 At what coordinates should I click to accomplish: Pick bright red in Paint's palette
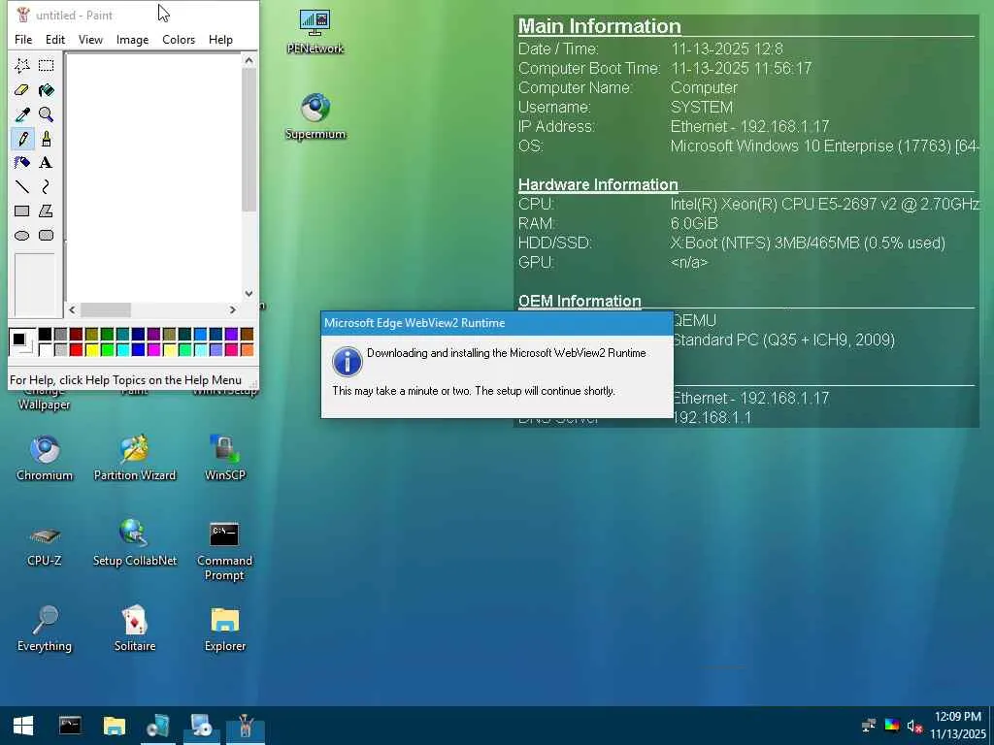click(x=76, y=349)
